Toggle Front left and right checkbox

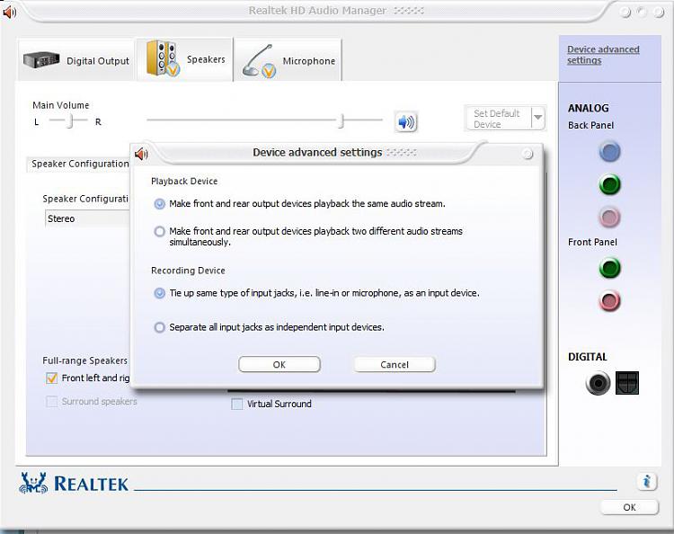coord(51,378)
